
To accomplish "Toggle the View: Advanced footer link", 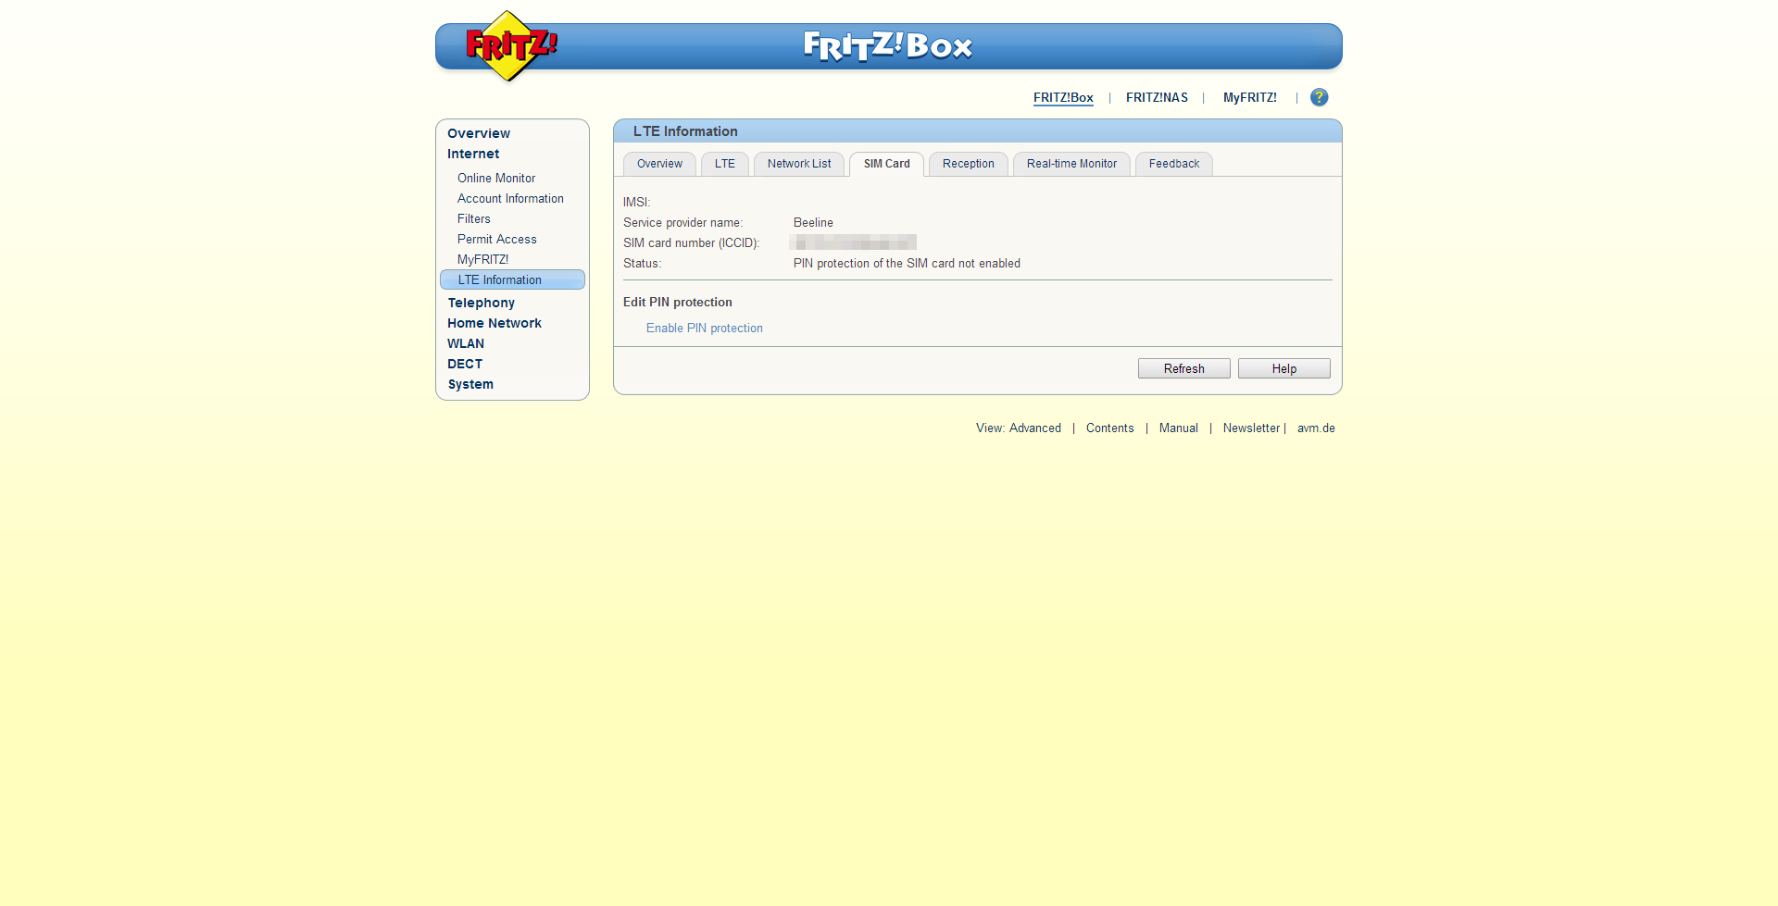I will click(x=1018, y=428).
